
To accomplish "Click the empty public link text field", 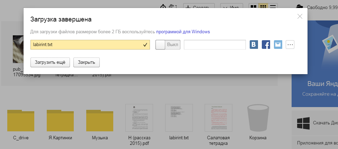I will pyautogui.click(x=215, y=45).
